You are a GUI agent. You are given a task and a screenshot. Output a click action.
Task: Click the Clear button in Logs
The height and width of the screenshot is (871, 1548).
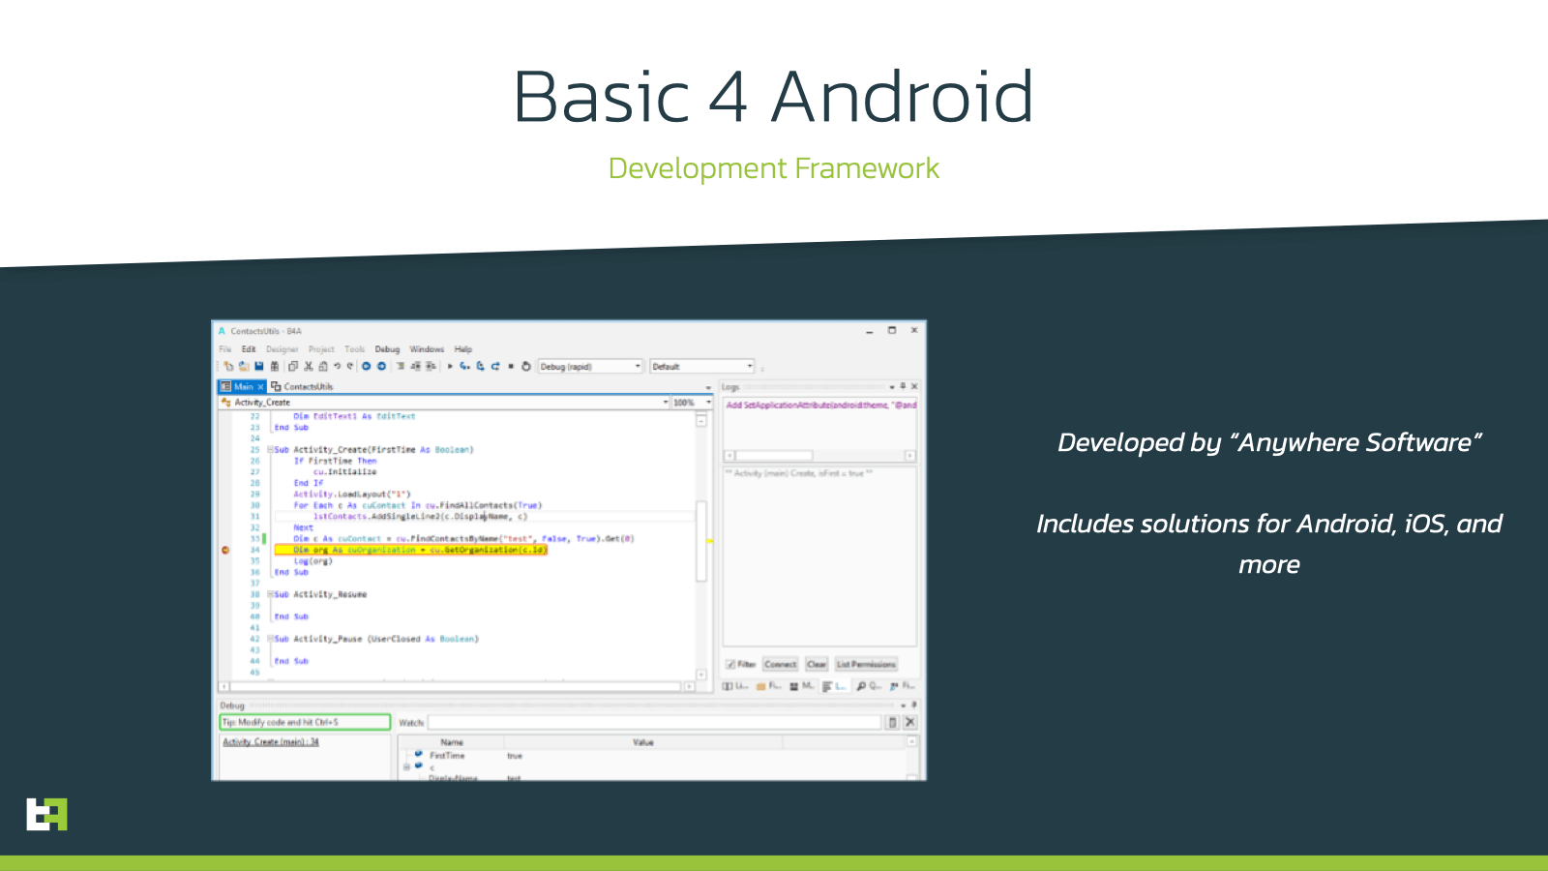pyautogui.click(x=817, y=664)
